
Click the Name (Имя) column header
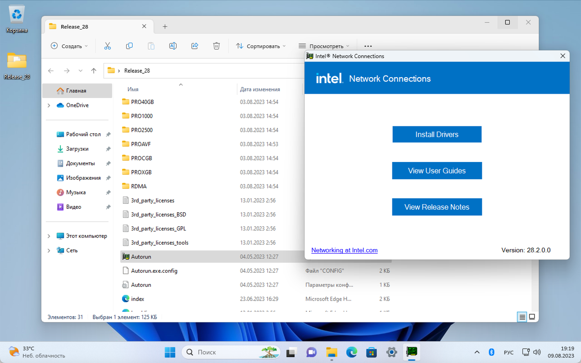click(x=133, y=89)
